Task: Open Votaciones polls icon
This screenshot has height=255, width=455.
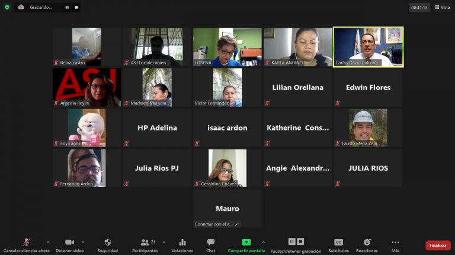Action: click(x=182, y=243)
